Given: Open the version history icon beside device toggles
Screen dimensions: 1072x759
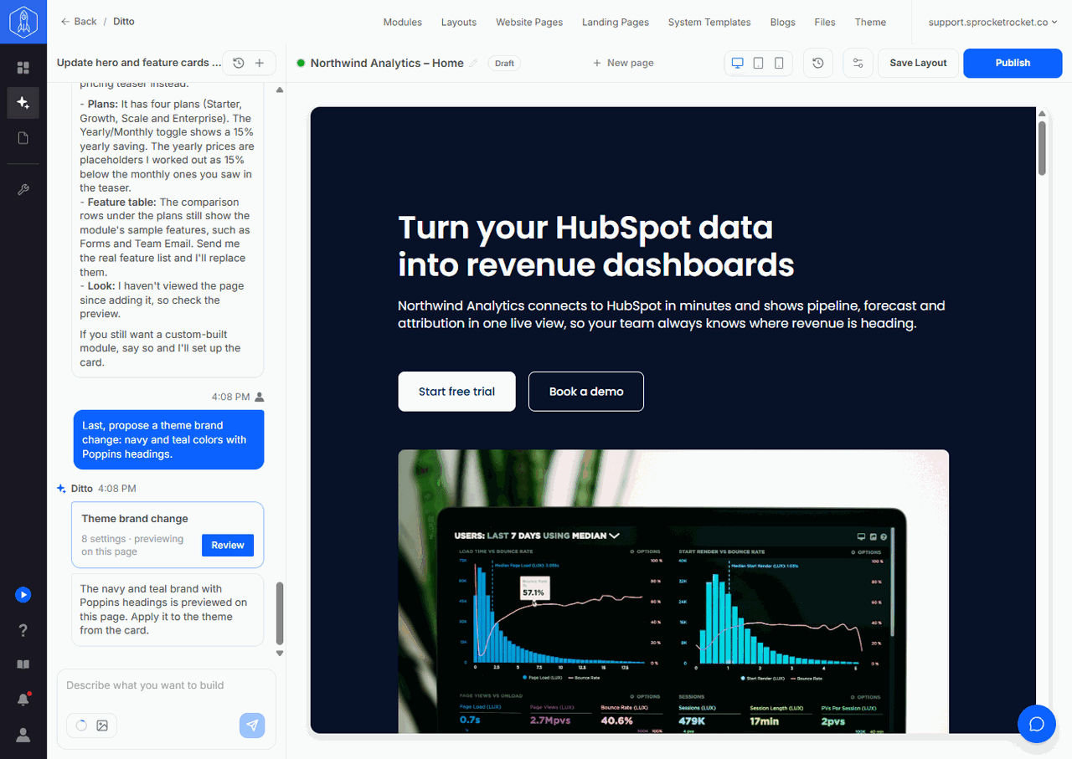Looking at the screenshot, I should 818,63.
